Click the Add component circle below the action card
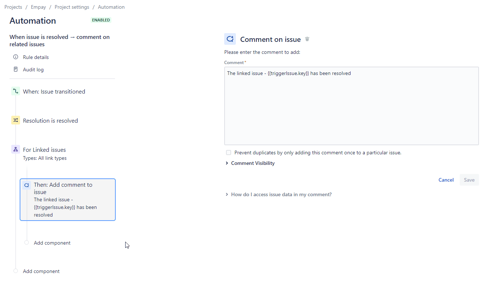This screenshot has height=281, width=495. pyautogui.click(x=26, y=242)
